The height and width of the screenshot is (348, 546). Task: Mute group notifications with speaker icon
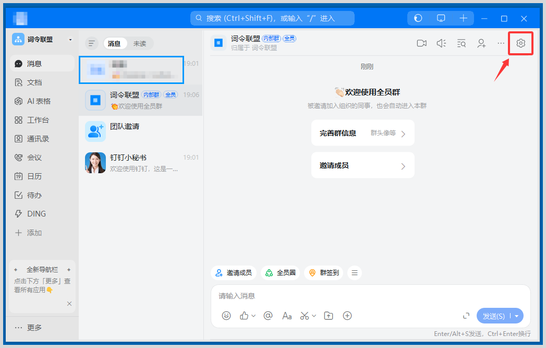coord(441,43)
